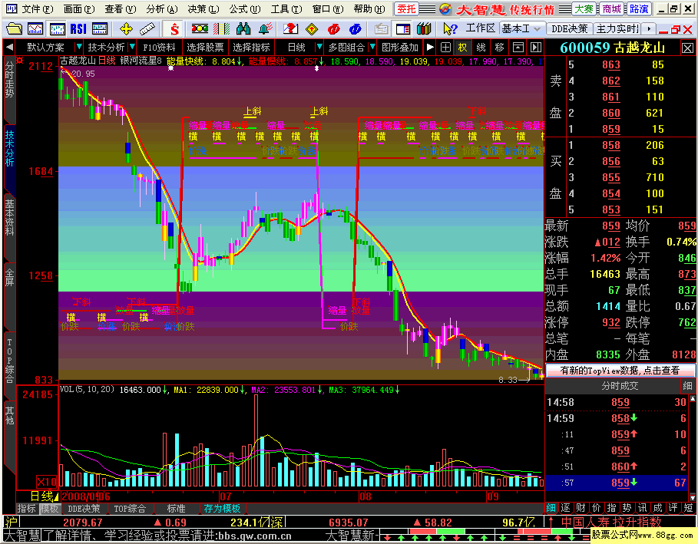Click the play arrow after 图形叠加
698x544 pixels.
pyautogui.click(x=429, y=47)
